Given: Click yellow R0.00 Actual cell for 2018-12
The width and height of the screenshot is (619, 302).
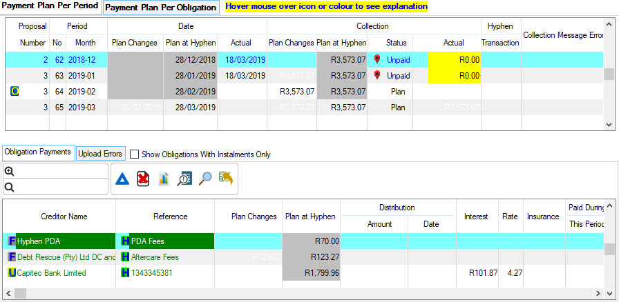Looking at the screenshot, I should tap(455, 60).
